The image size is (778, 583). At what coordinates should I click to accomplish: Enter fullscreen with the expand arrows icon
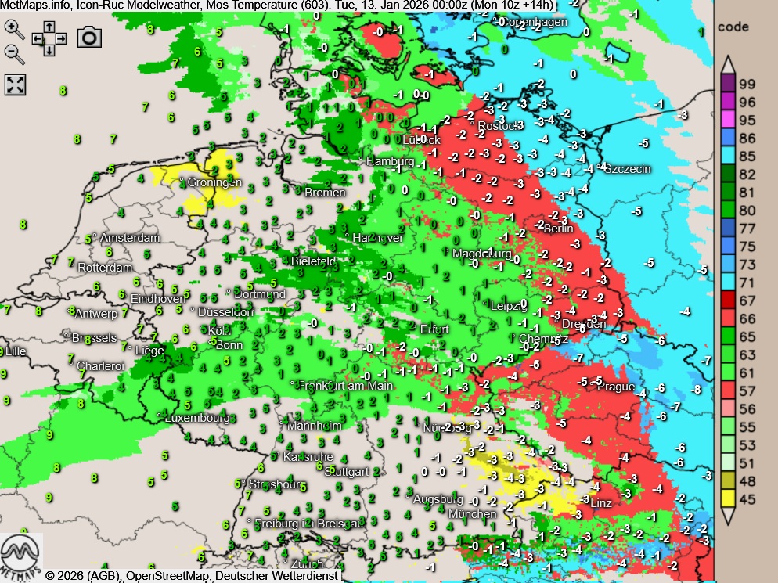point(16,85)
